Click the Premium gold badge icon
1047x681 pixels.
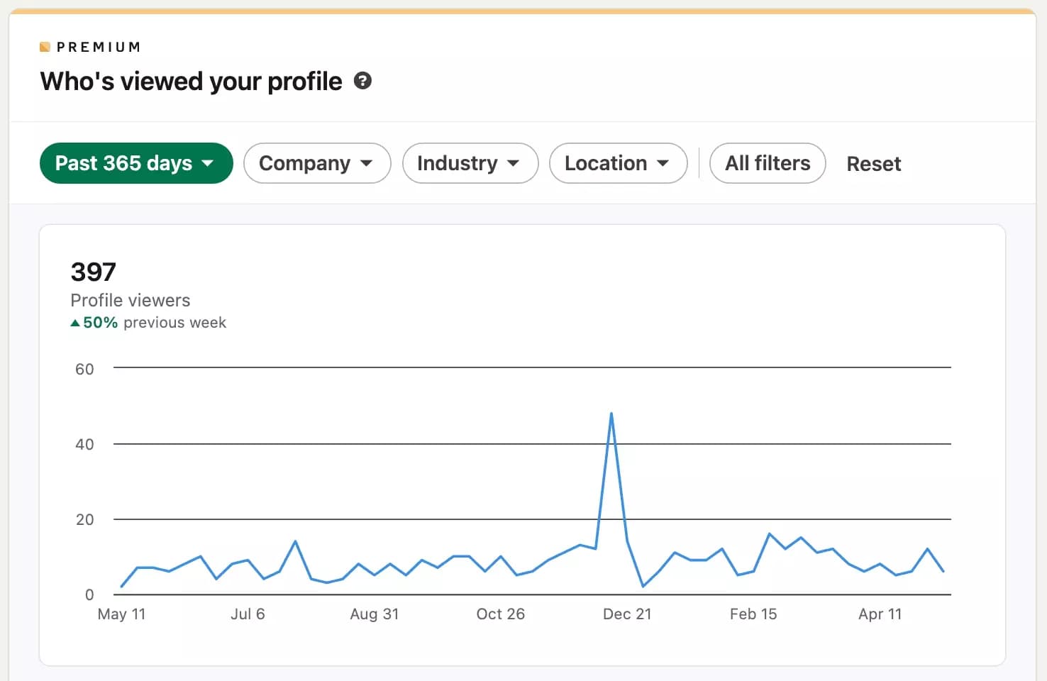point(45,46)
